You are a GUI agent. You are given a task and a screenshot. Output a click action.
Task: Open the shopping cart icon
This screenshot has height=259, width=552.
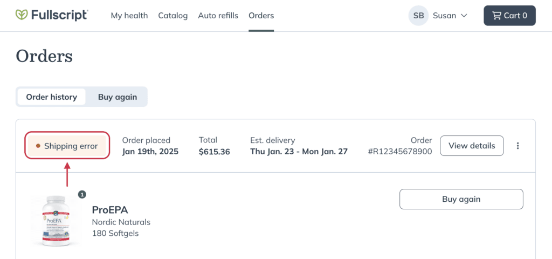[x=496, y=16]
